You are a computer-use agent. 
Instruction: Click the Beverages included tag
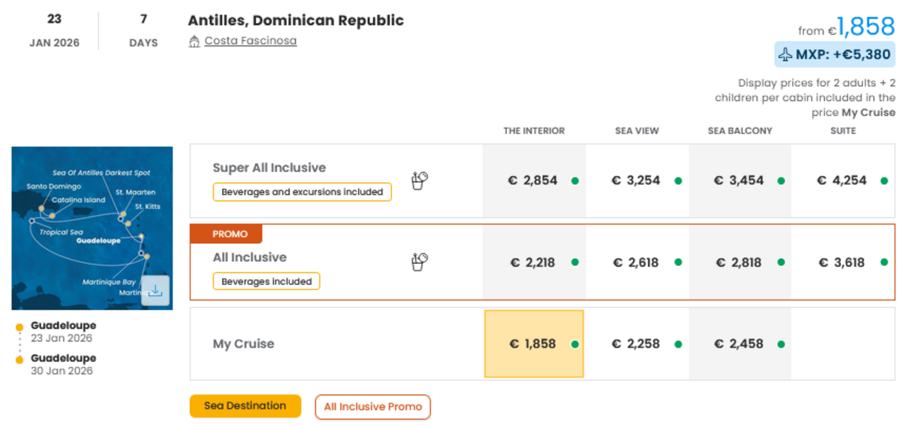[266, 282]
